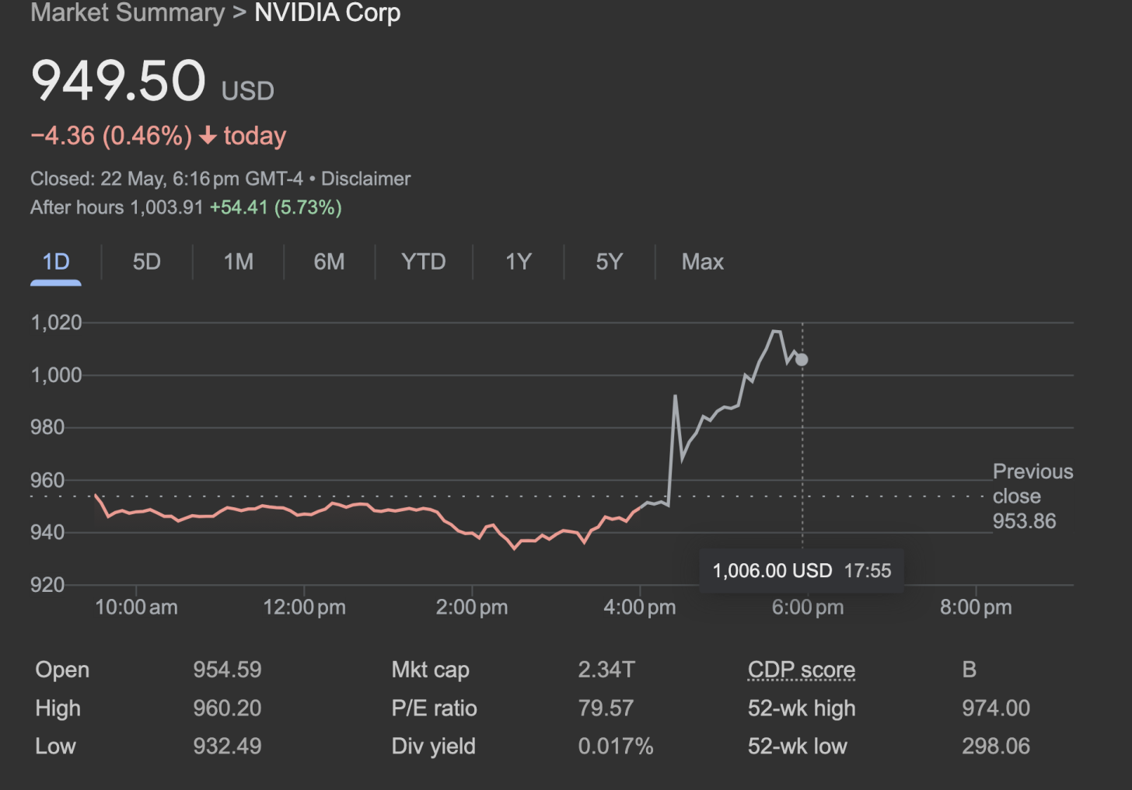Click the 960 y-axis label

click(47, 480)
